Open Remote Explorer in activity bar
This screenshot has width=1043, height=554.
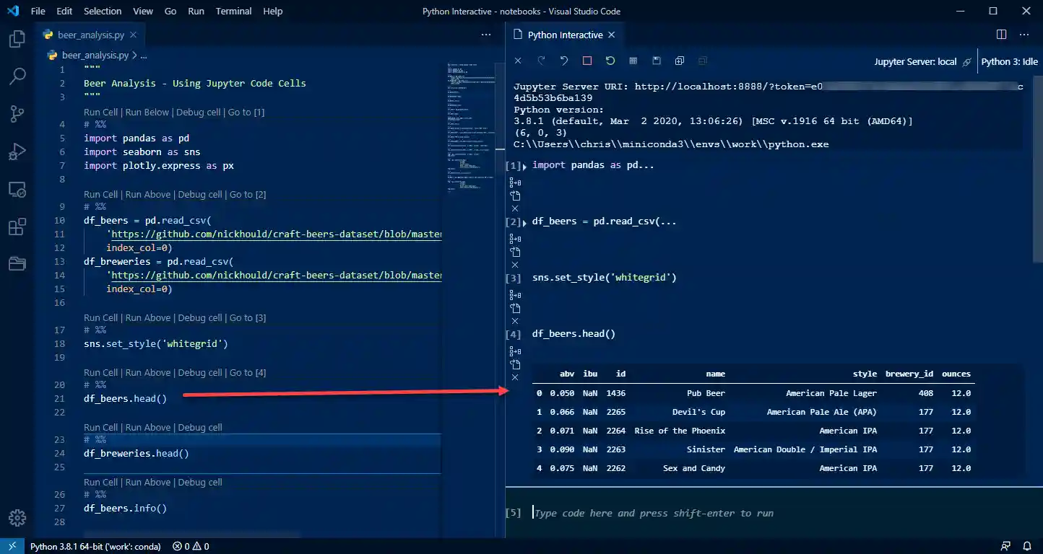pyautogui.click(x=17, y=190)
